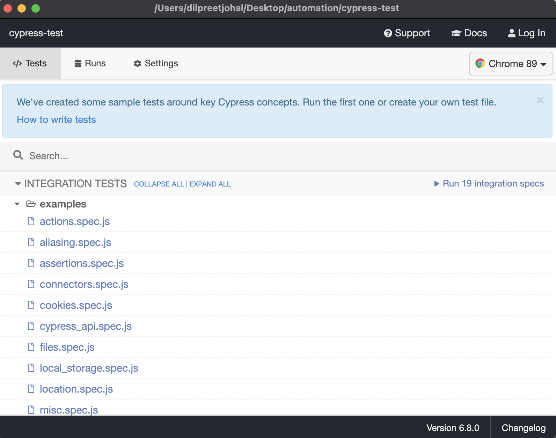The width and height of the screenshot is (556, 438).
Task: Click the examples folder icon
Action: (x=31, y=204)
